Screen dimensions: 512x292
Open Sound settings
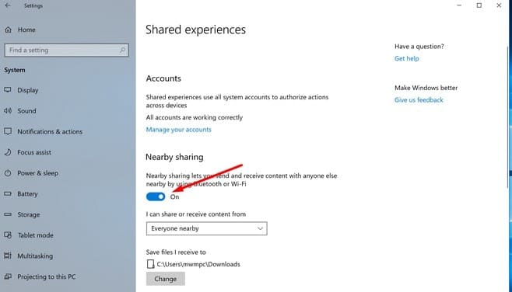[x=26, y=111]
